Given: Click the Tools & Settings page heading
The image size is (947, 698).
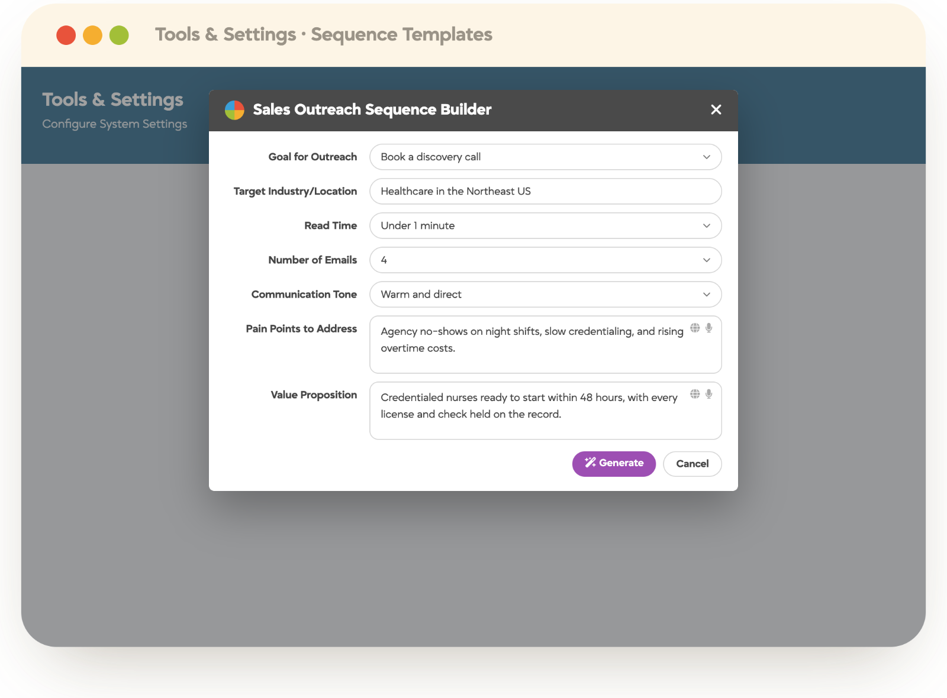Looking at the screenshot, I should [x=112, y=99].
